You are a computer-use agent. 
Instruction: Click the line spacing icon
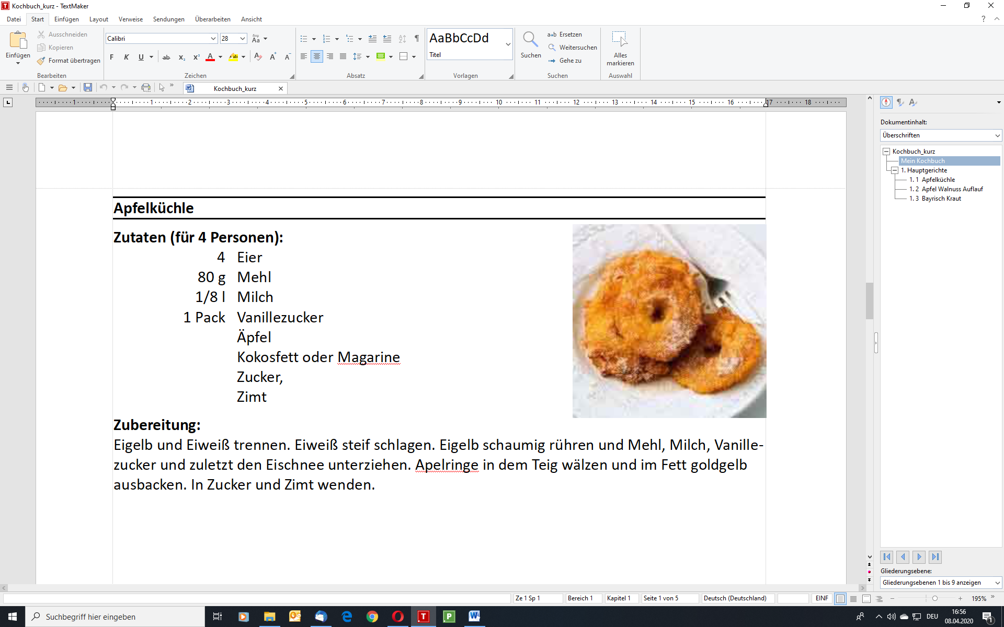(x=357, y=56)
